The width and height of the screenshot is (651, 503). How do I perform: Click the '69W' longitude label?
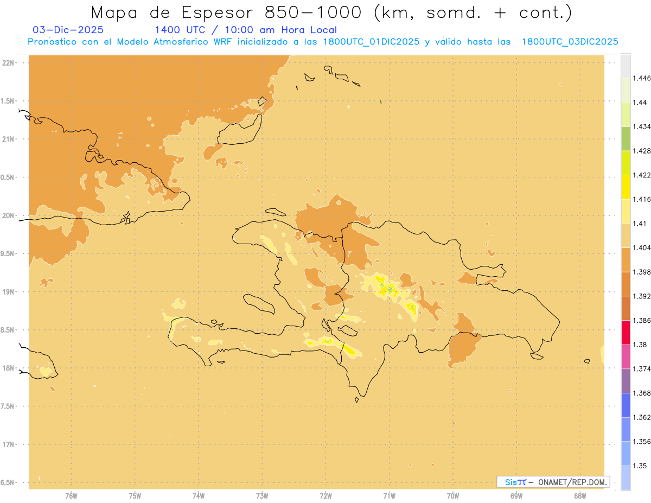coord(516,496)
